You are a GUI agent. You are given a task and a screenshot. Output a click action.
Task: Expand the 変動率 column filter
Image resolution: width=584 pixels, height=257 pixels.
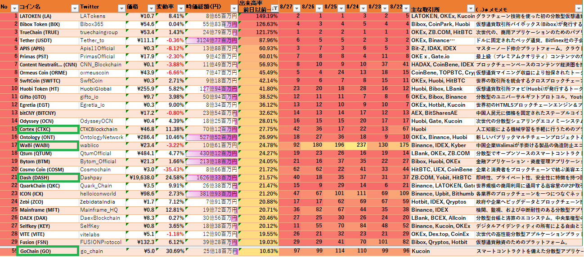(180, 8)
